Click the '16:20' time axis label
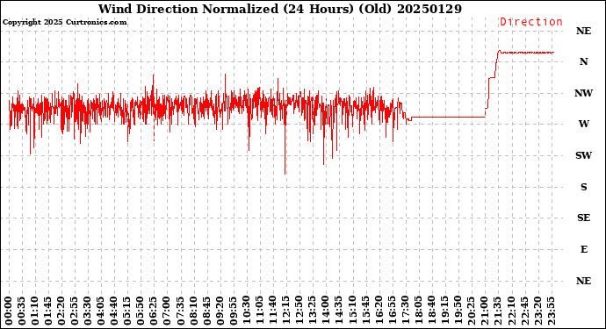Viewport: 606px width, 329px height. pos(379,311)
